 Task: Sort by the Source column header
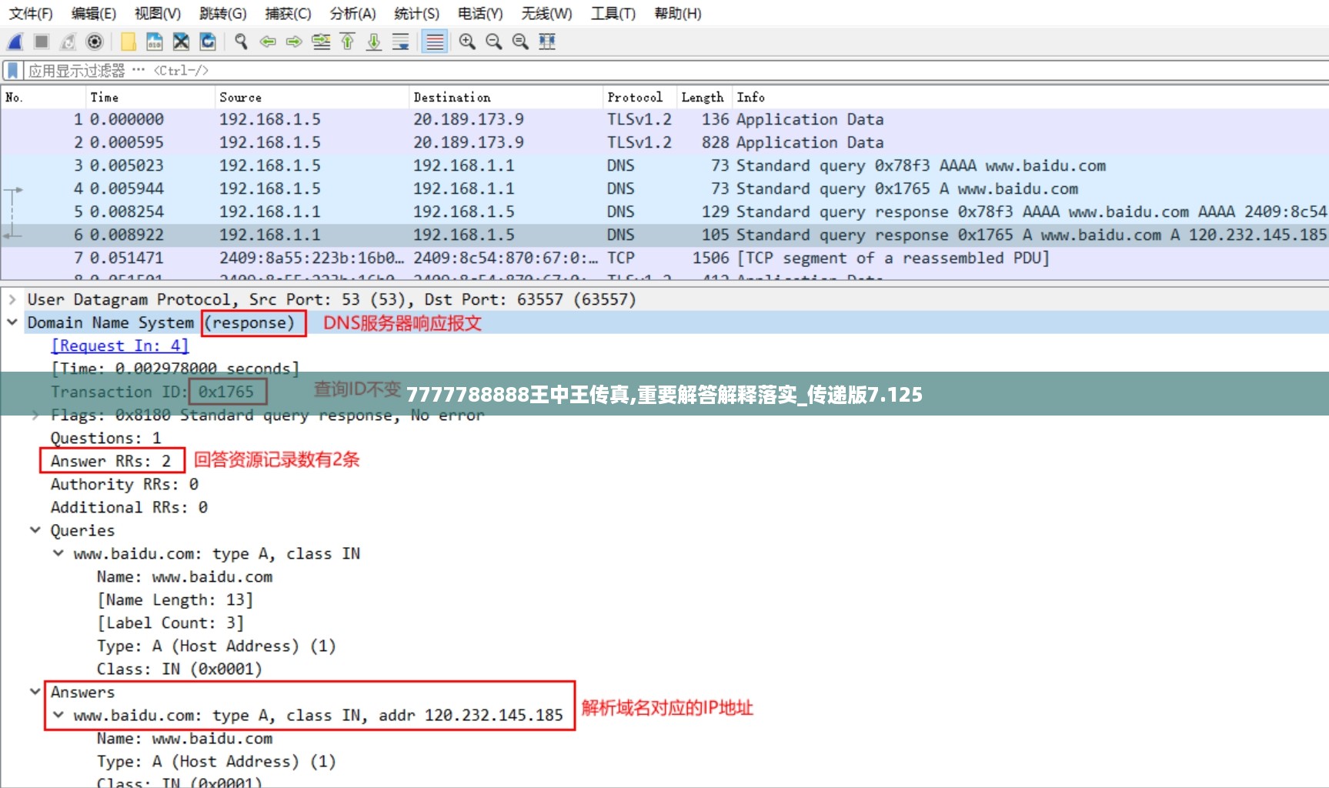(x=312, y=97)
